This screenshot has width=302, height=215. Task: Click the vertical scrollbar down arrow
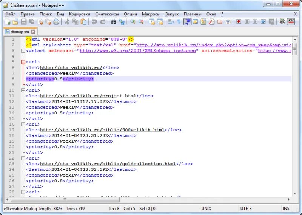(295, 194)
